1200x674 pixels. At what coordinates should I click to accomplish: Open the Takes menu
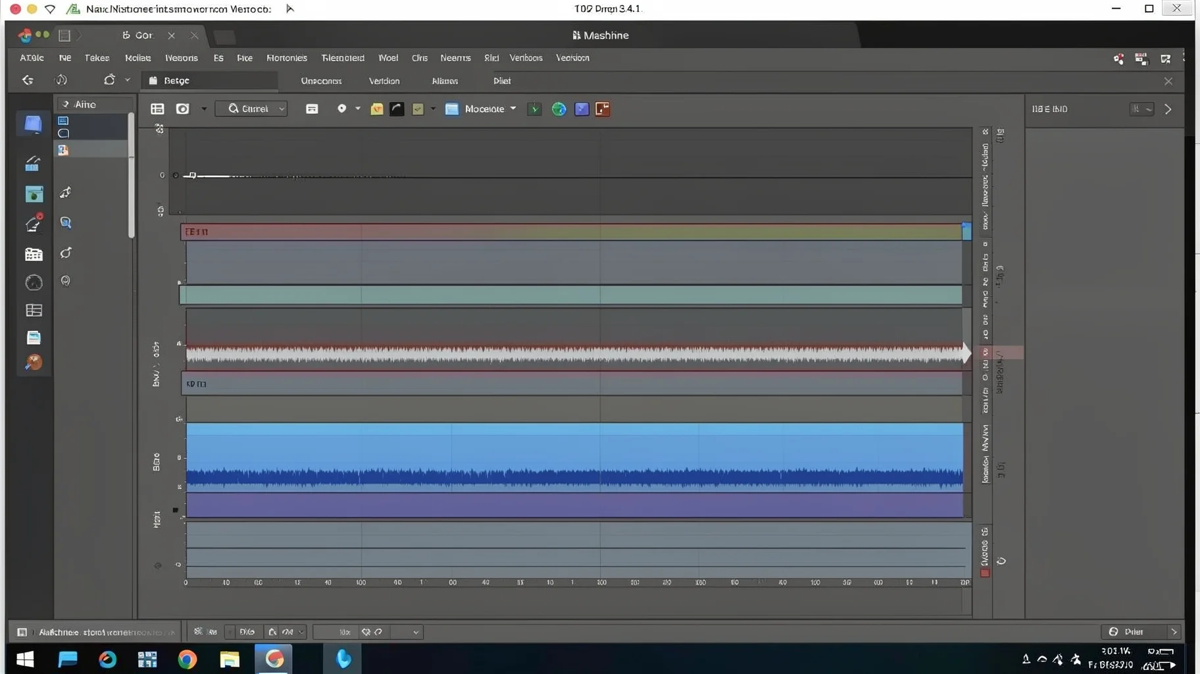pyautogui.click(x=97, y=58)
